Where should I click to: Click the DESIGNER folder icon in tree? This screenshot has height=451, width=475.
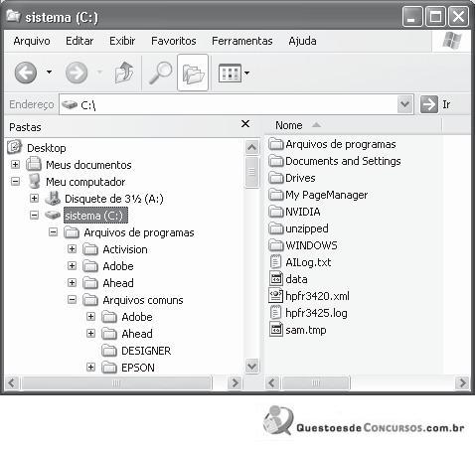pyautogui.click(x=109, y=351)
